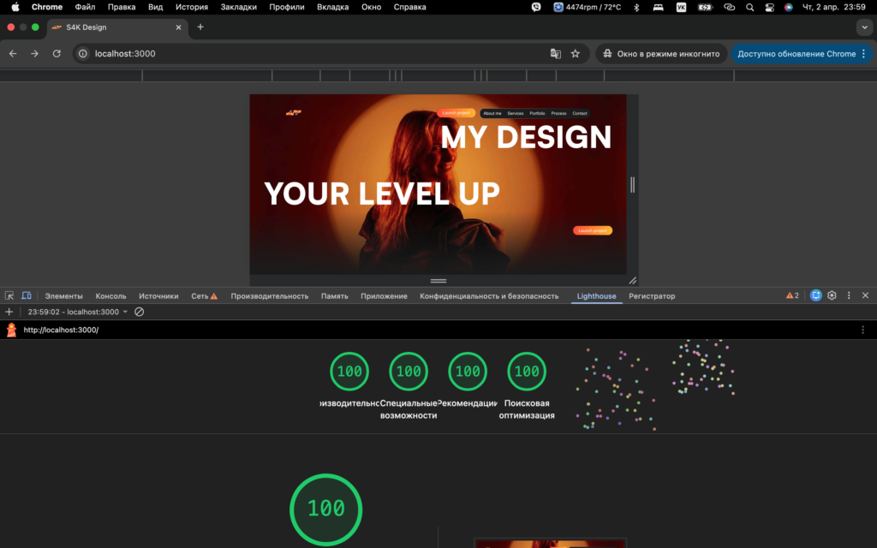Open the About me nav link

(492, 114)
